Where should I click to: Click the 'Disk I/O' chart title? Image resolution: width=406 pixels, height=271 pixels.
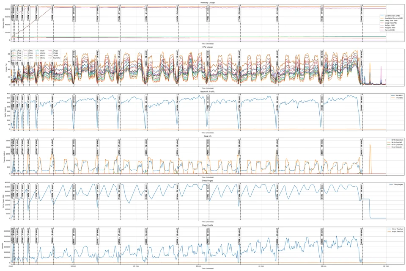[x=207, y=136]
